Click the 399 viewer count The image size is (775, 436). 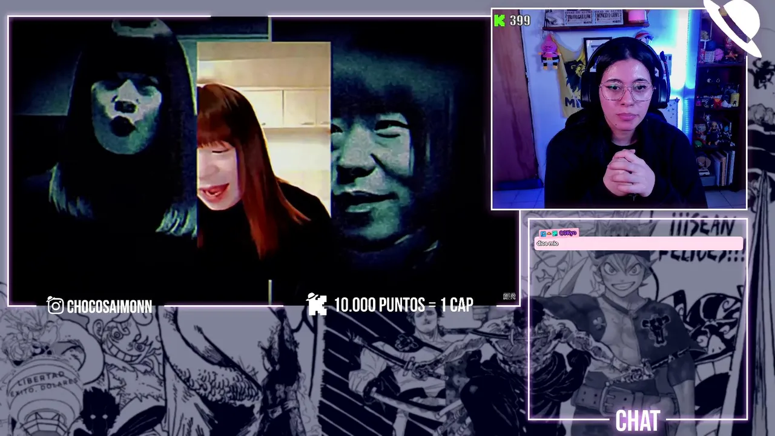click(x=520, y=21)
